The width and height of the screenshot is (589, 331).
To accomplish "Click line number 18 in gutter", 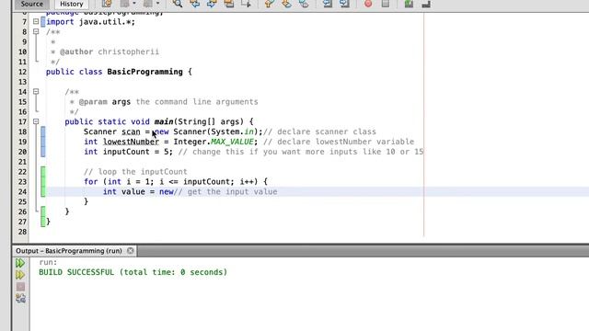I will click(x=22, y=131).
